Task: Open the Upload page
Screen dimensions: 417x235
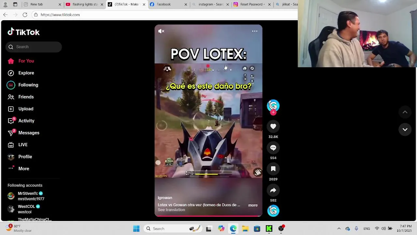Action: click(26, 109)
